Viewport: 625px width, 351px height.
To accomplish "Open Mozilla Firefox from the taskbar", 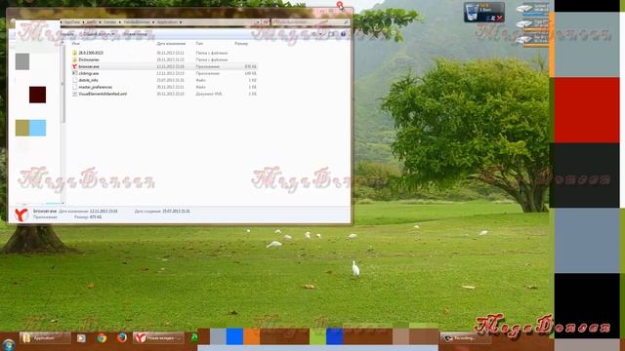I will click(x=122, y=338).
